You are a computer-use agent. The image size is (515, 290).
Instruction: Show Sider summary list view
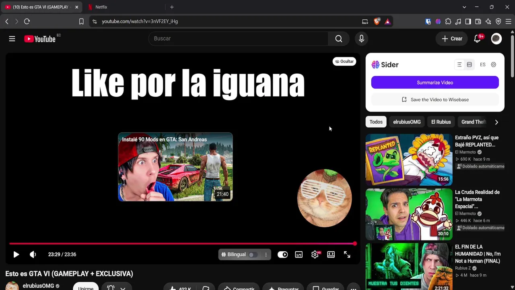coord(459,64)
